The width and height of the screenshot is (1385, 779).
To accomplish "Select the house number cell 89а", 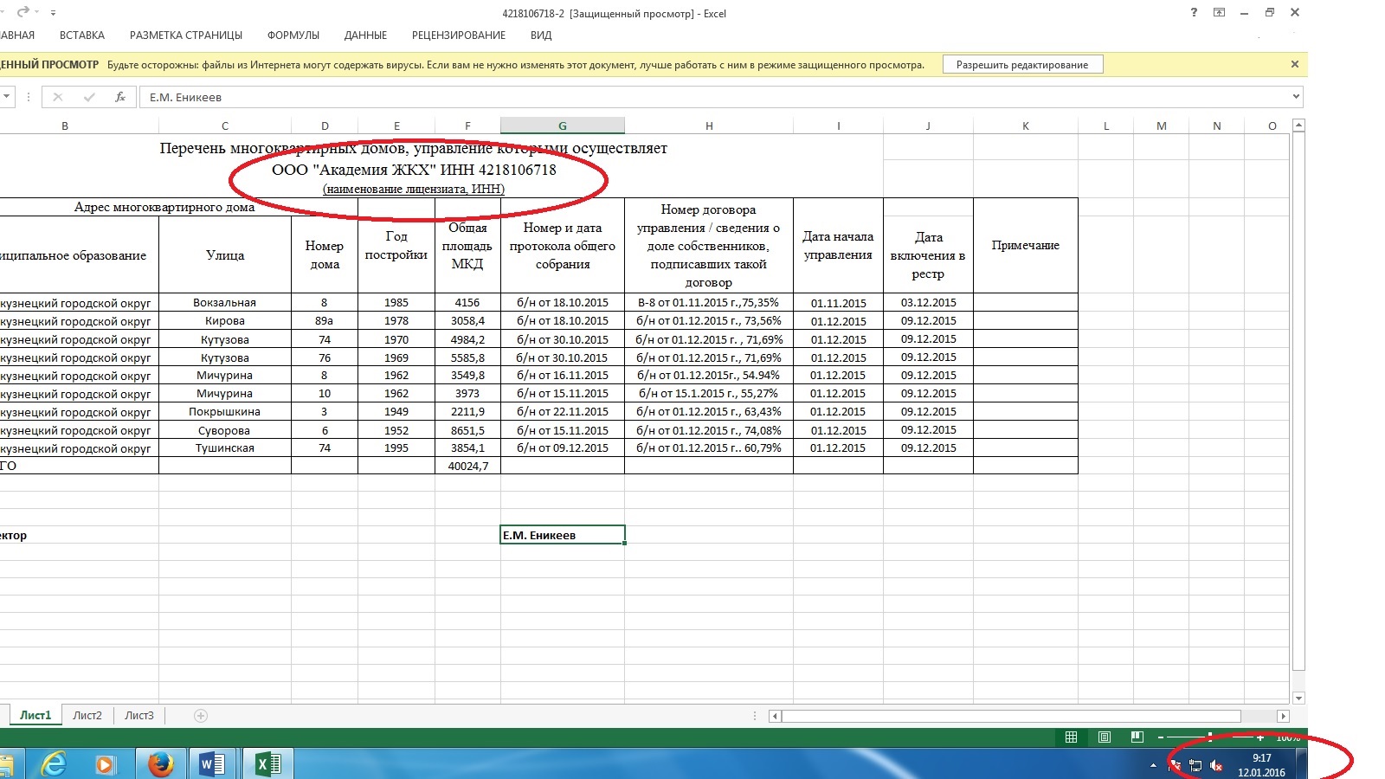I will (x=325, y=321).
